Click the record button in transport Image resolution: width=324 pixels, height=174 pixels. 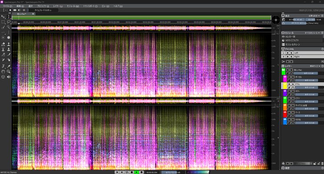(x=142, y=172)
